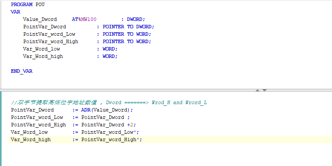Screen dimensions: 332x166
Task: Click PointVar_word_Low declaration name
Action: coord(49,34)
